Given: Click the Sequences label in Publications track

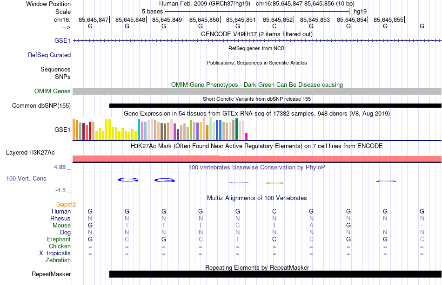Looking at the screenshot, I should 55,69.
